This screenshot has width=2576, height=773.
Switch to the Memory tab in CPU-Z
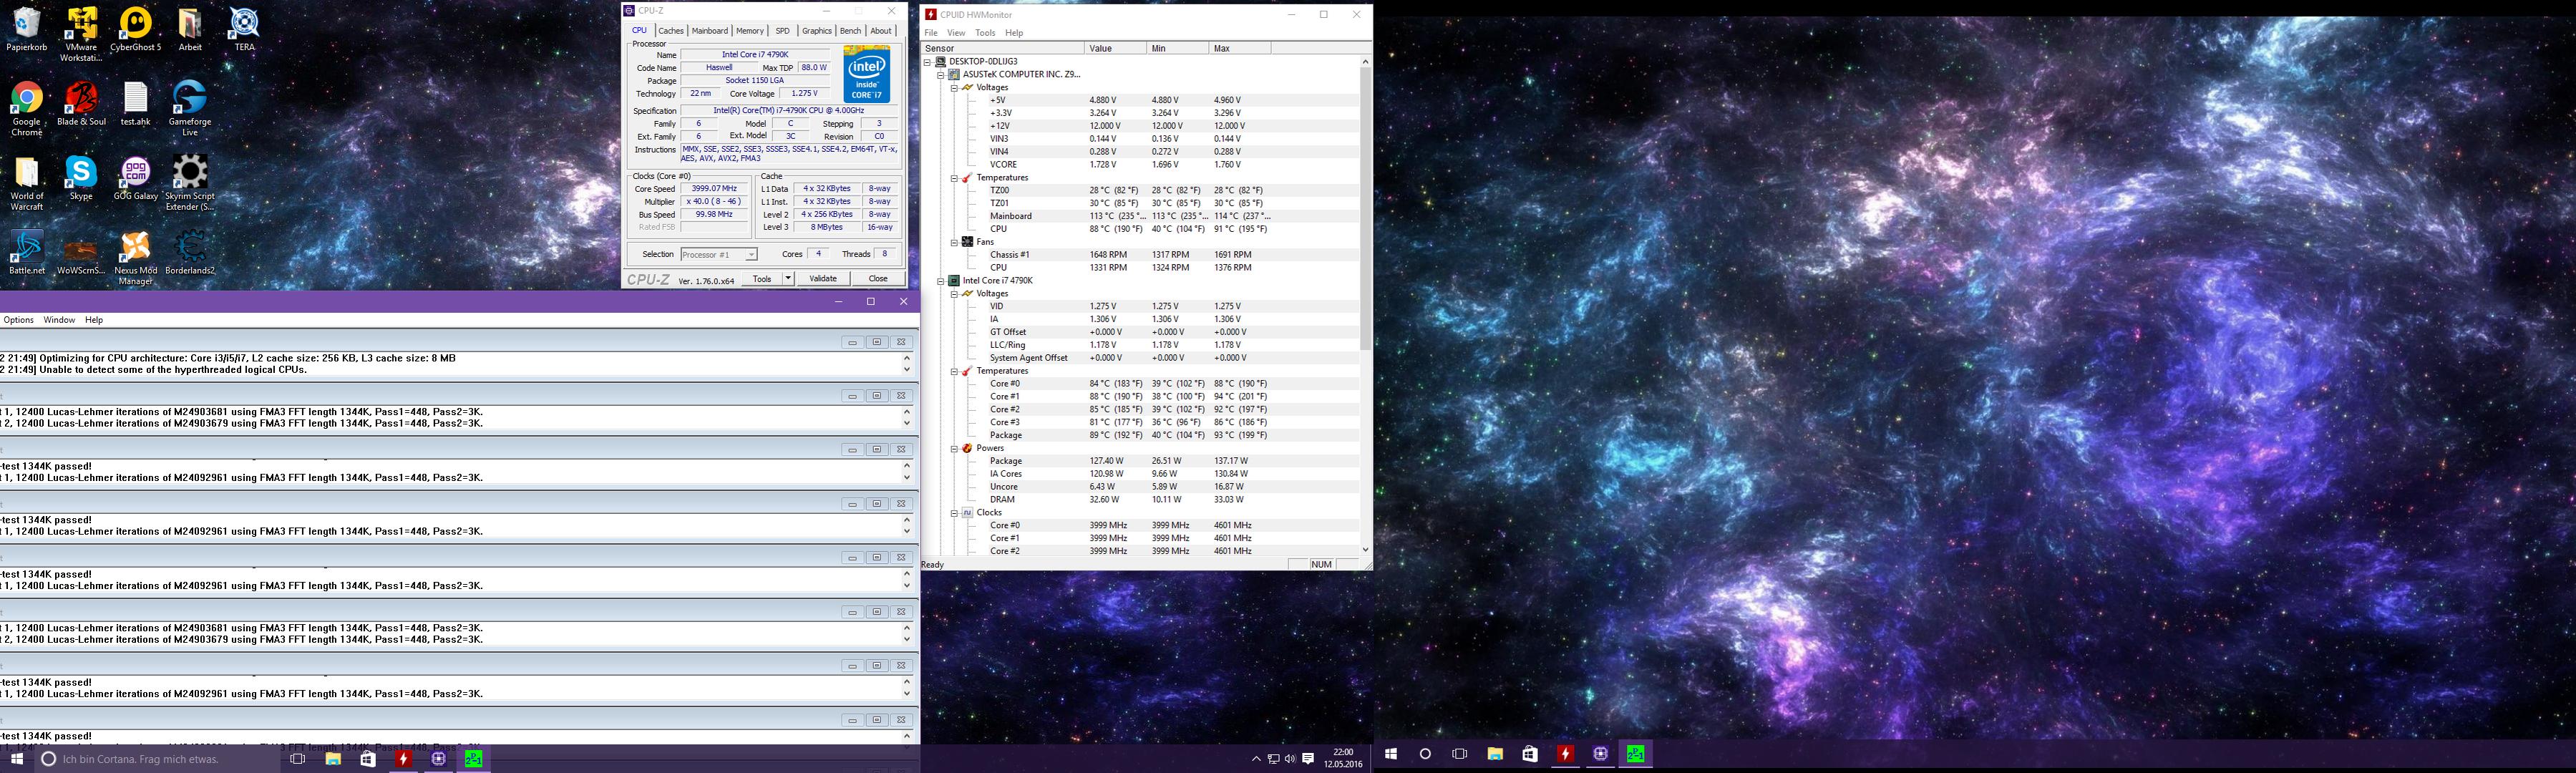pyautogui.click(x=749, y=31)
